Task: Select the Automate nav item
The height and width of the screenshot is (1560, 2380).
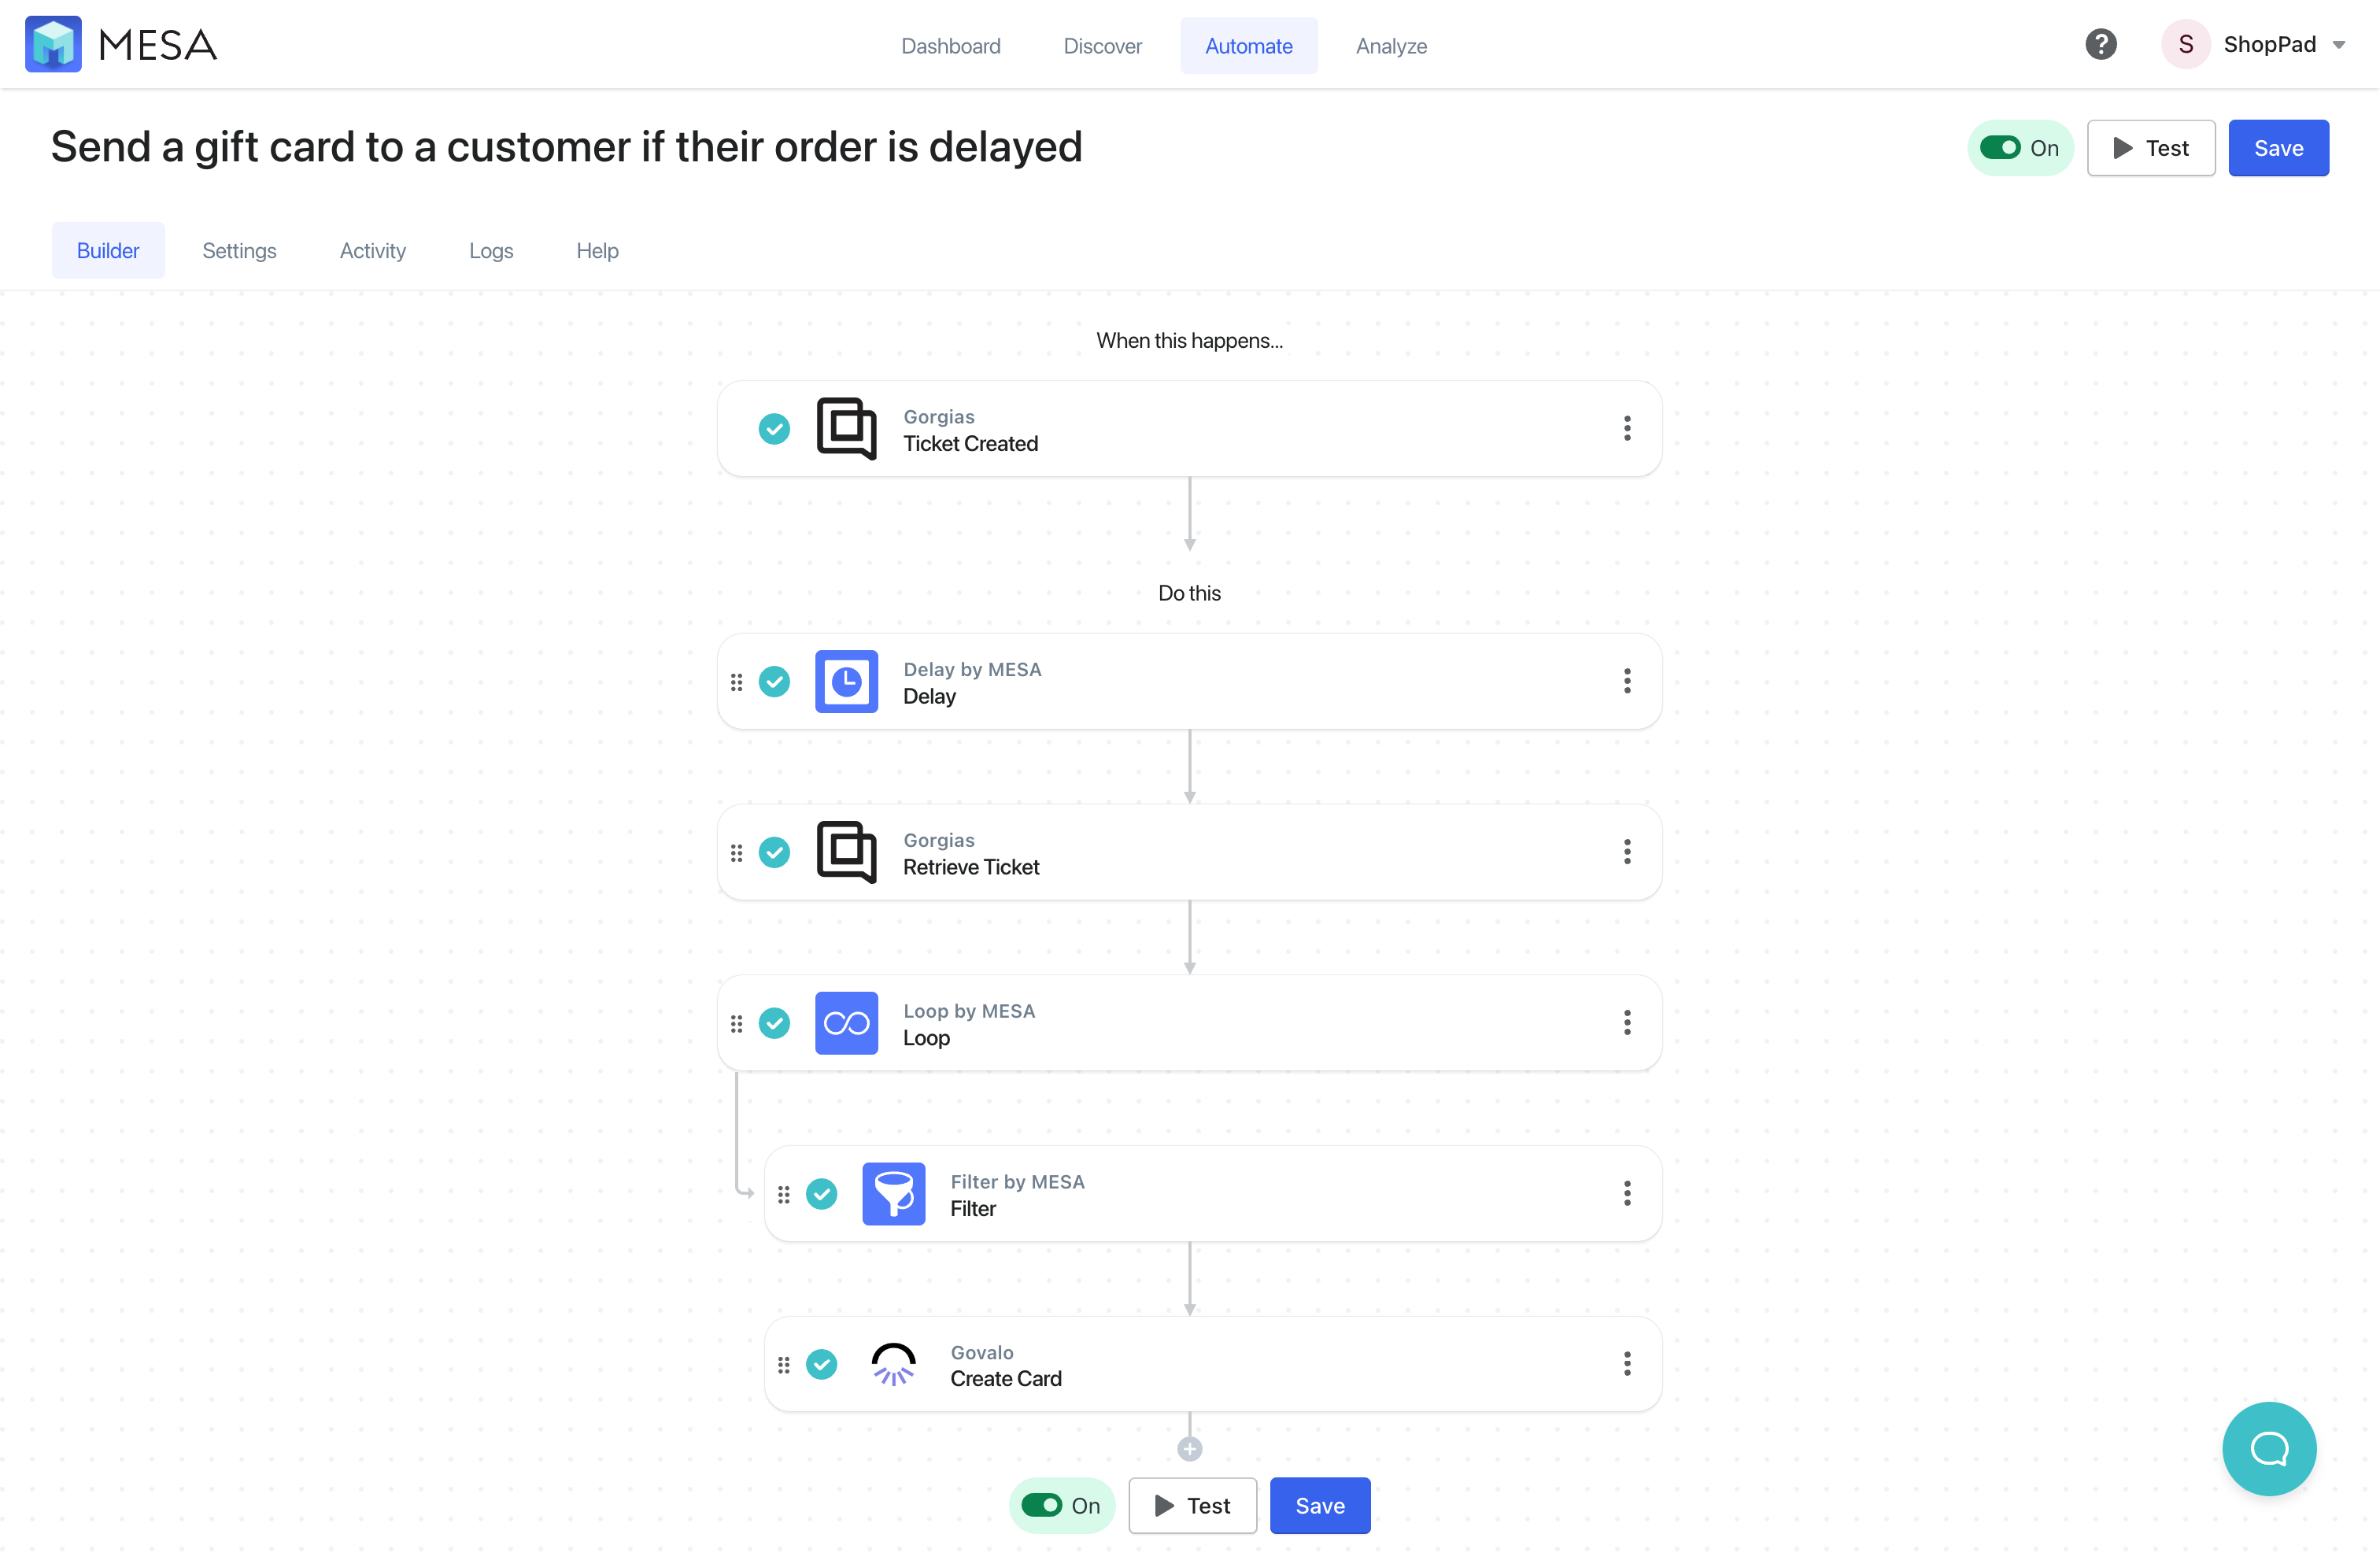Action: tap(1248, 46)
